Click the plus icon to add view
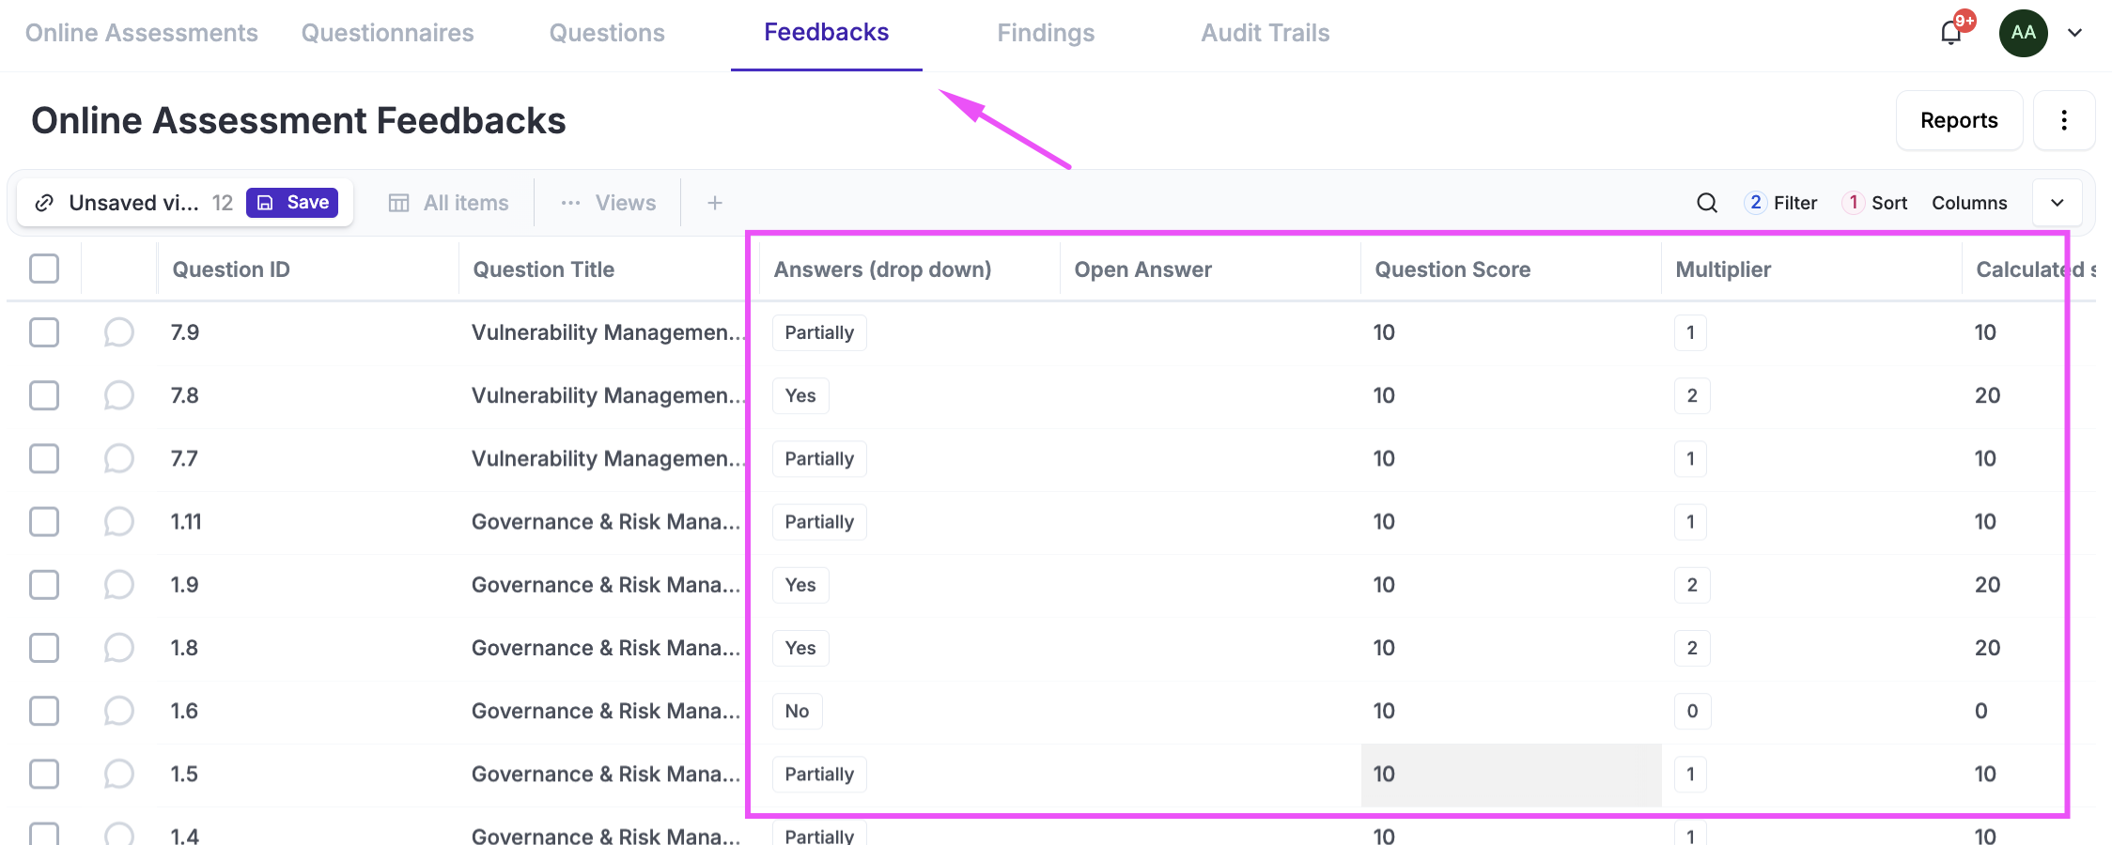This screenshot has height=845, width=2112. 714,203
